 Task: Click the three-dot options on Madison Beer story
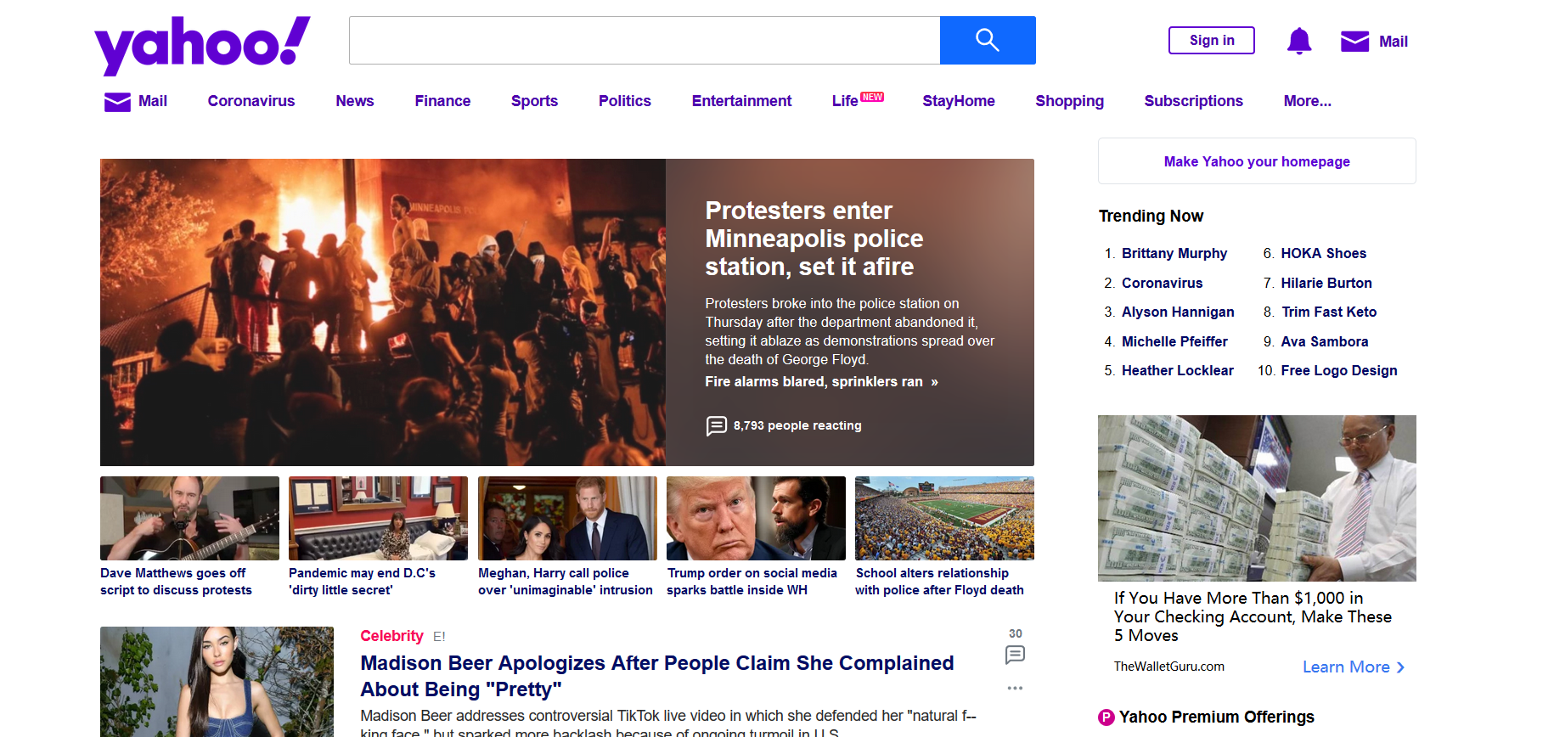[1015, 688]
